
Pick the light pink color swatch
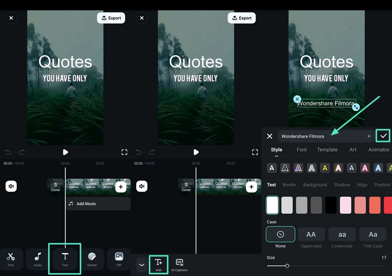tap(346, 205)
